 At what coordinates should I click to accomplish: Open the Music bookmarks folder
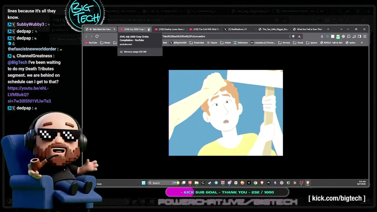point(105,43)
